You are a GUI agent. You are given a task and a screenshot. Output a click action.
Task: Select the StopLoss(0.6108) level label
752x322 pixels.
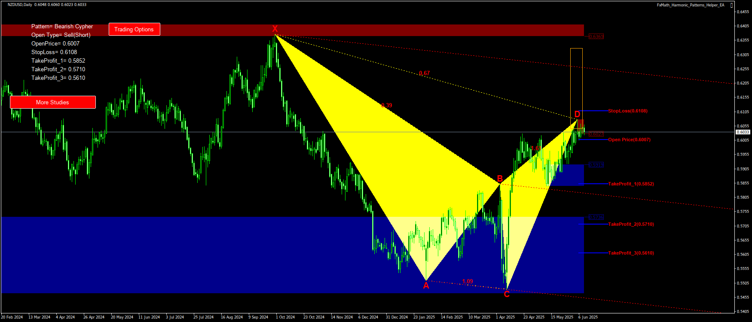tap(627, 111)
